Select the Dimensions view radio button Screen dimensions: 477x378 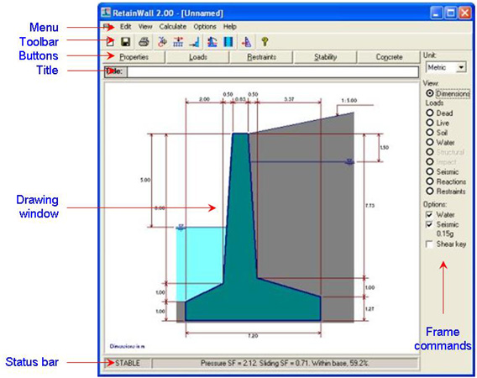pos(430,93)
